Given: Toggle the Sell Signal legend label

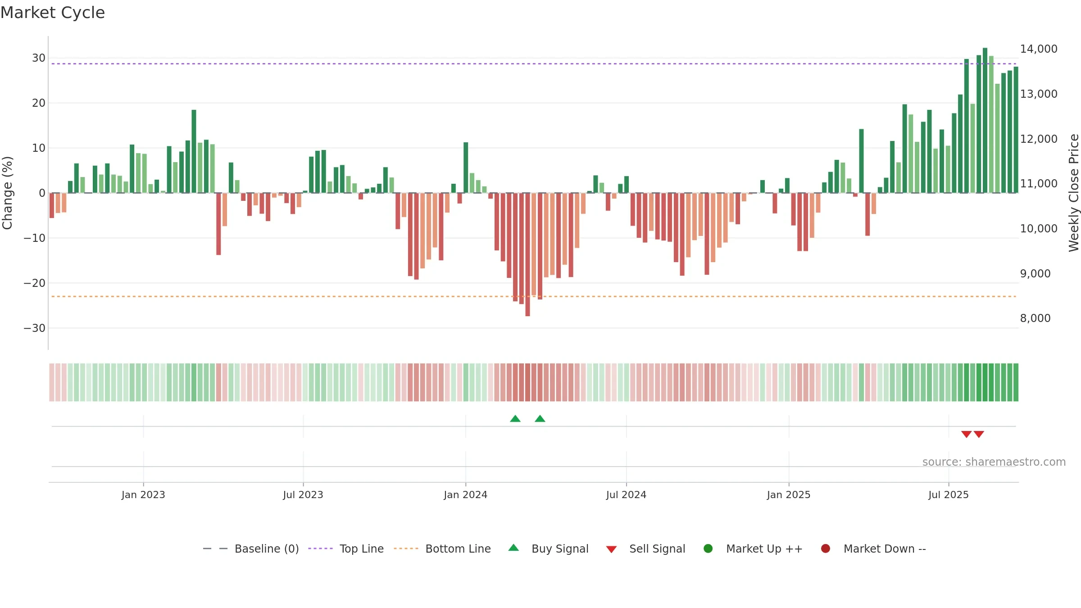Looking at the screenshot, I should click(657, 549).
